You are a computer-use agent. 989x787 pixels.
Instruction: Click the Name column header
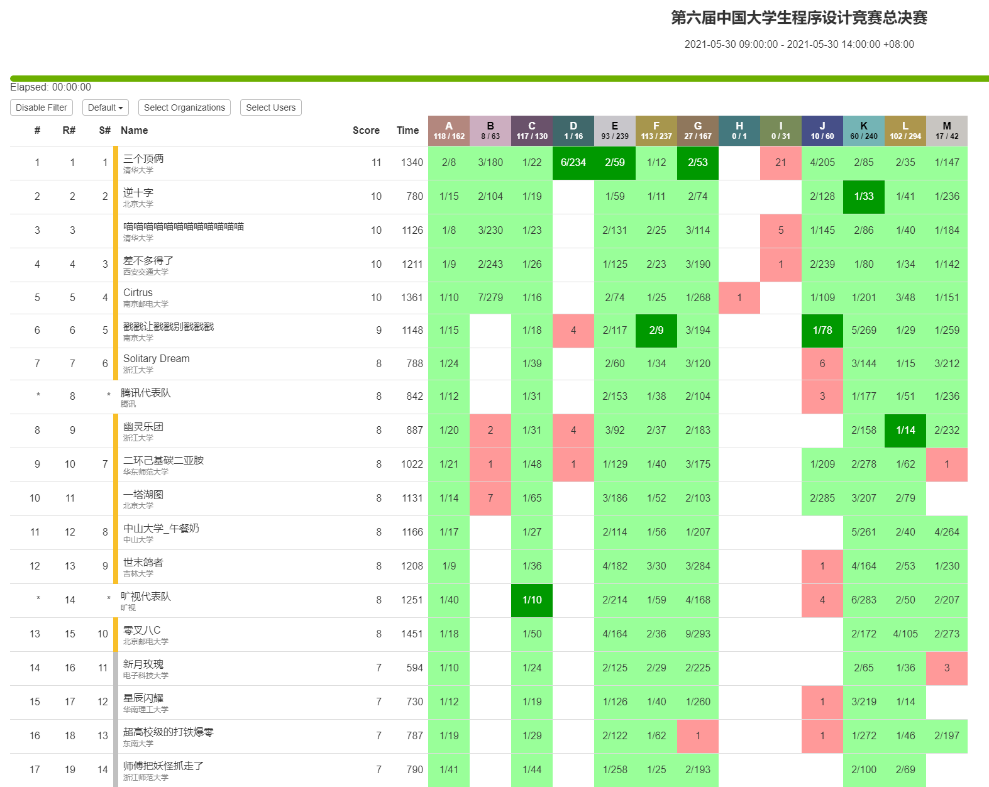click(134, 130)
